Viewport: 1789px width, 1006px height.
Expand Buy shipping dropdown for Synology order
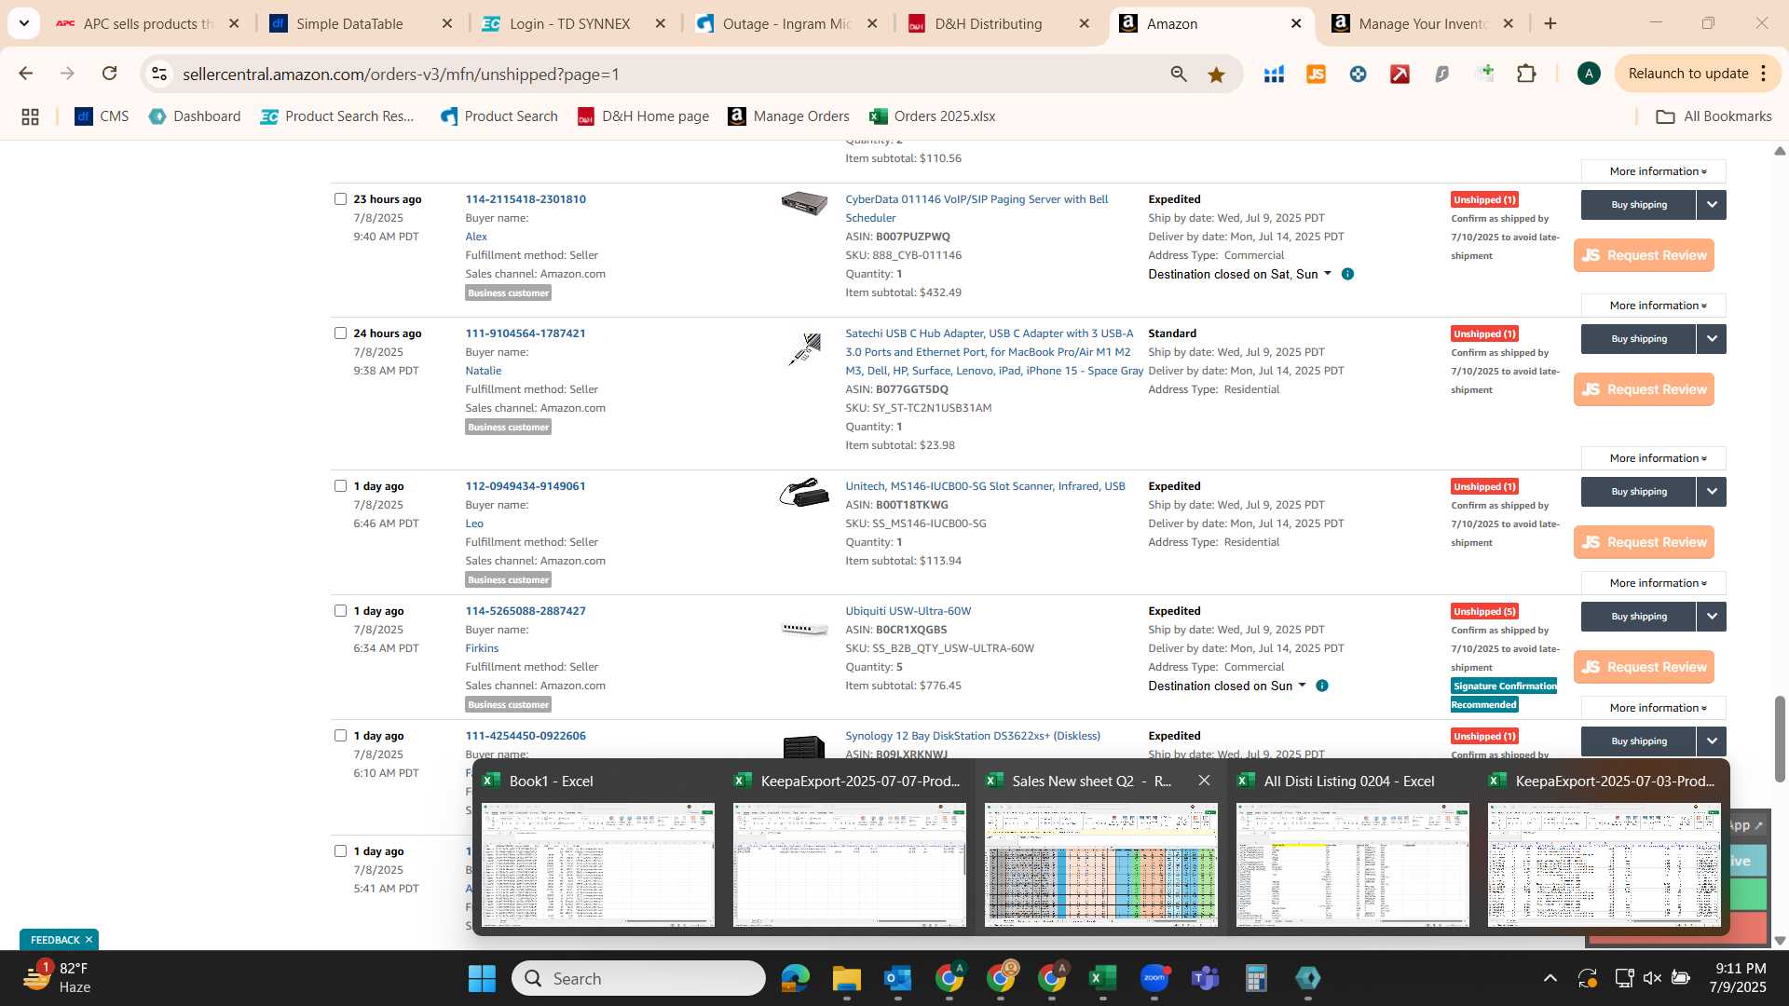click(x=1712, y=741)
